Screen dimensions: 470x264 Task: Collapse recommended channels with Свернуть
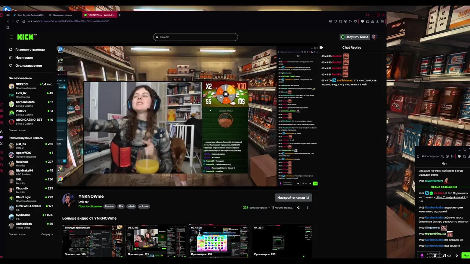[x=47, y=234]
